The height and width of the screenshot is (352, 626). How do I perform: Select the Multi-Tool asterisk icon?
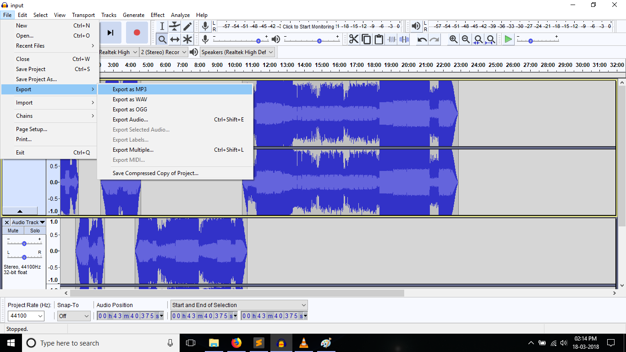187,39
